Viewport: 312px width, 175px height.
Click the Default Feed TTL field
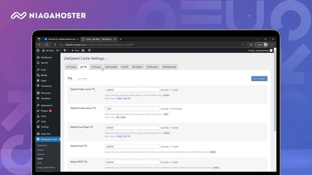point(132,146)
